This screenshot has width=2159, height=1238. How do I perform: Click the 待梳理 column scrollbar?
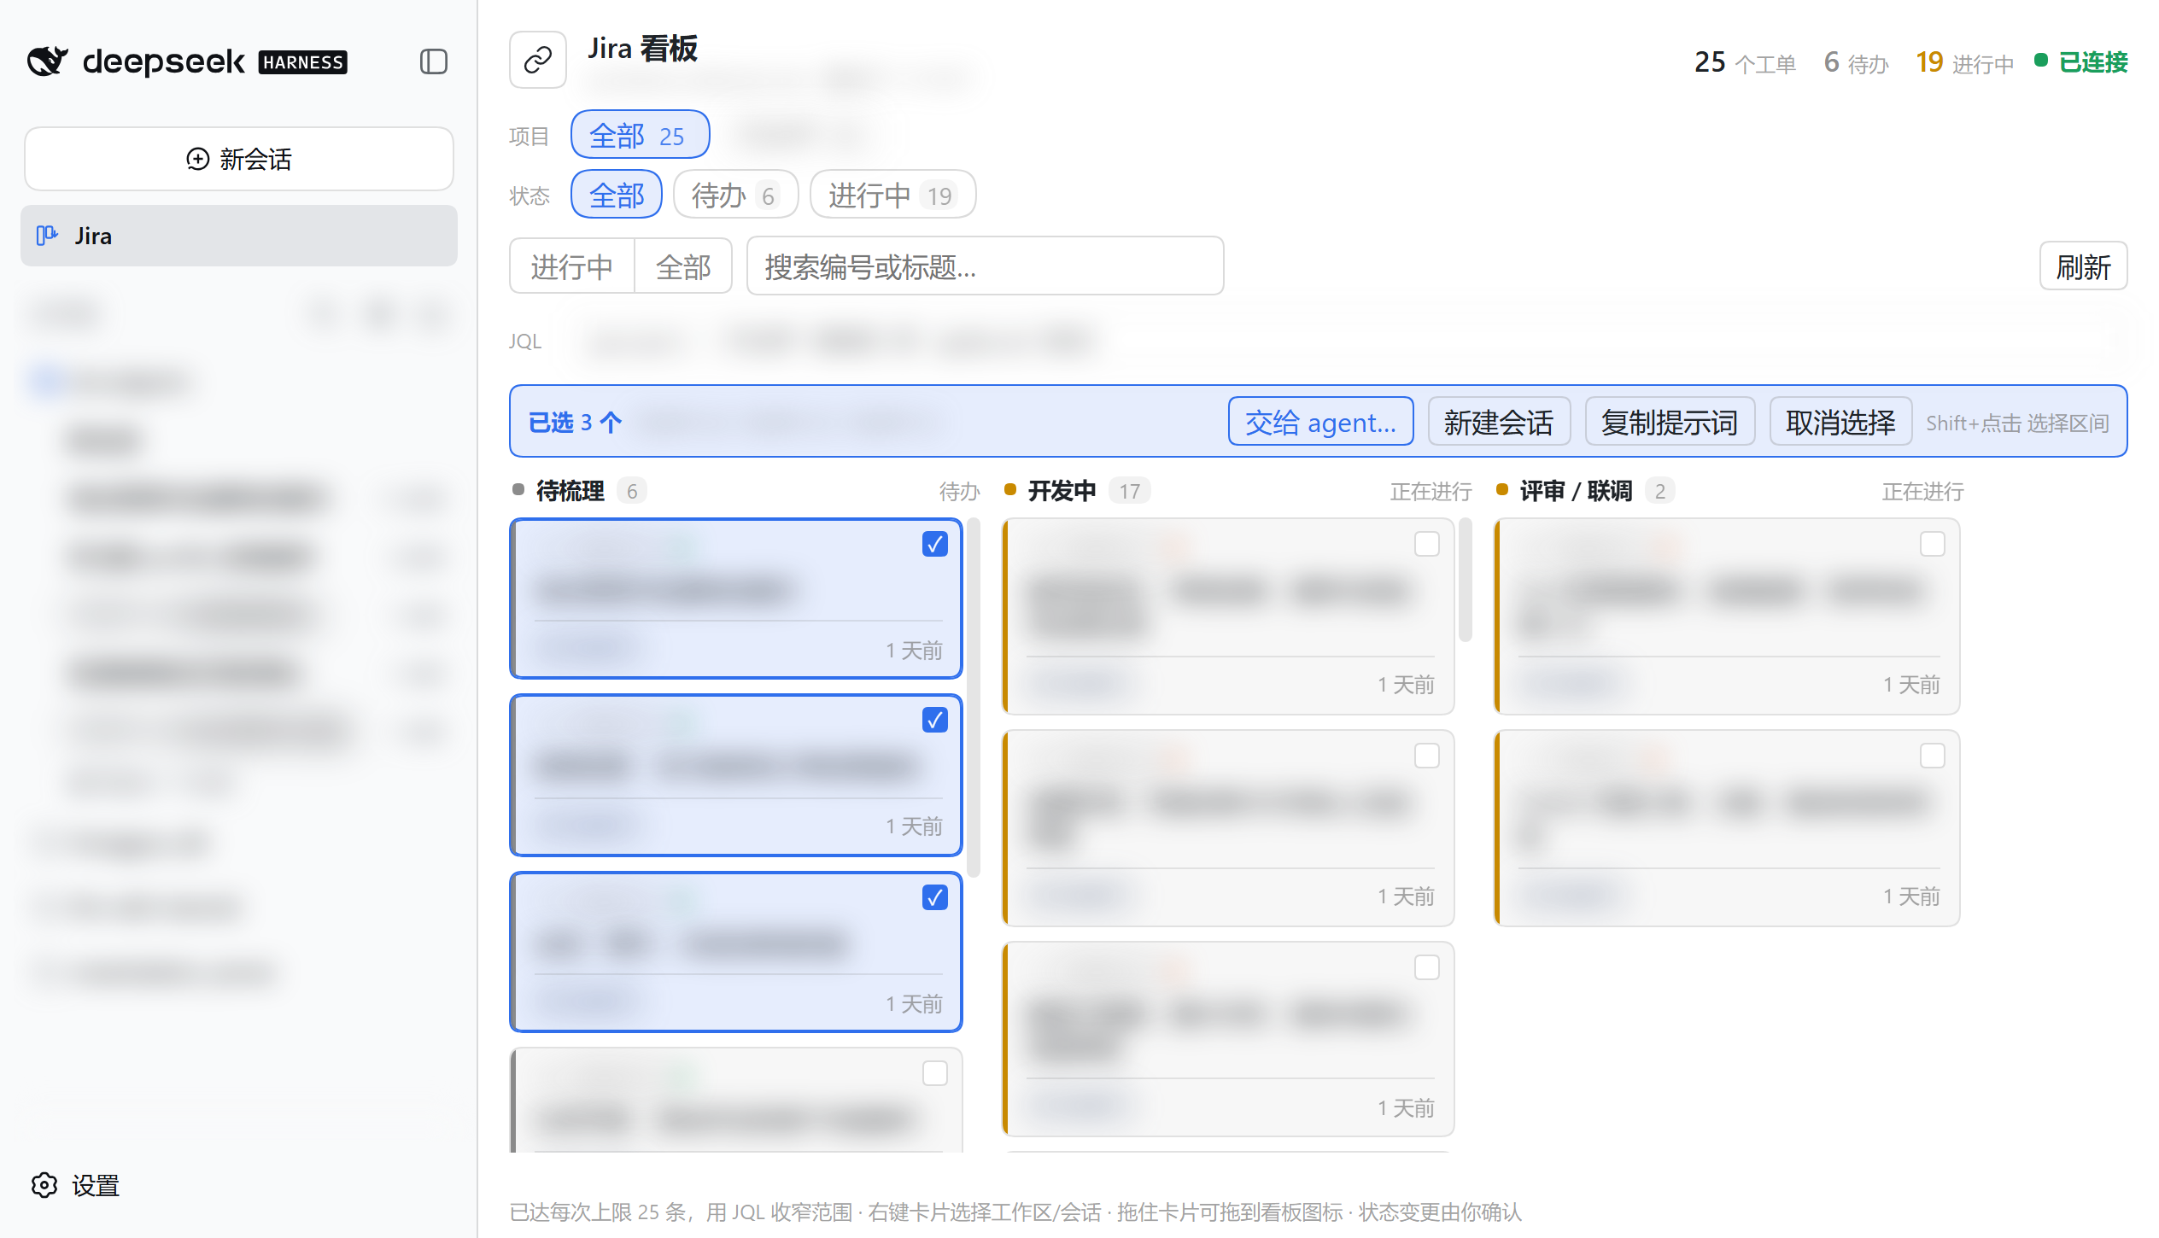pos(974,698)
